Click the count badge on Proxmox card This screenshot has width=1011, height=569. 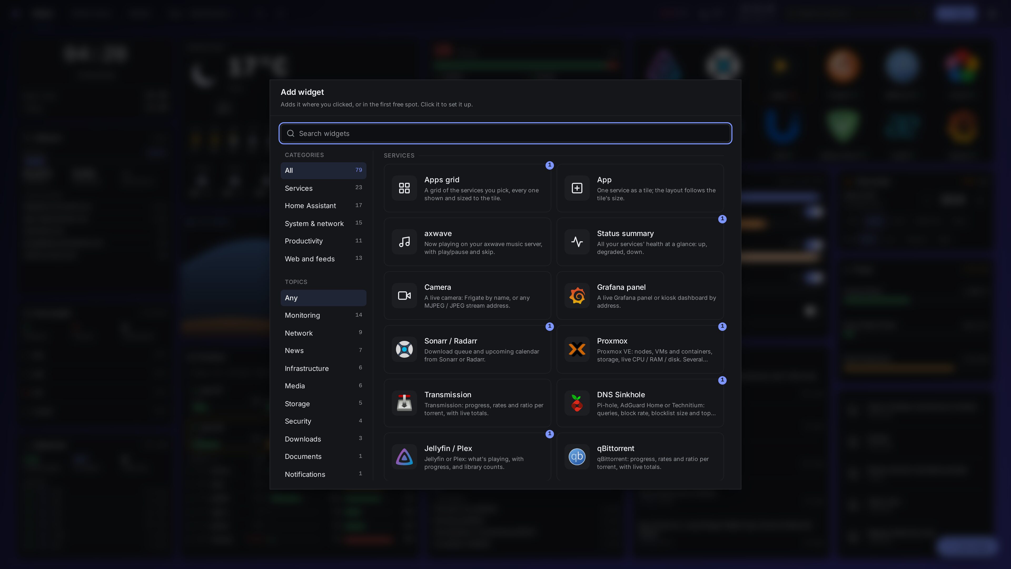pyautogui.click(x=722, y=327)
